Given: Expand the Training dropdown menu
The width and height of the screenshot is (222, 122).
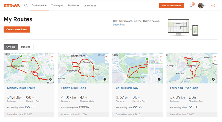Looking at the screenshot, I should [57, 6].
